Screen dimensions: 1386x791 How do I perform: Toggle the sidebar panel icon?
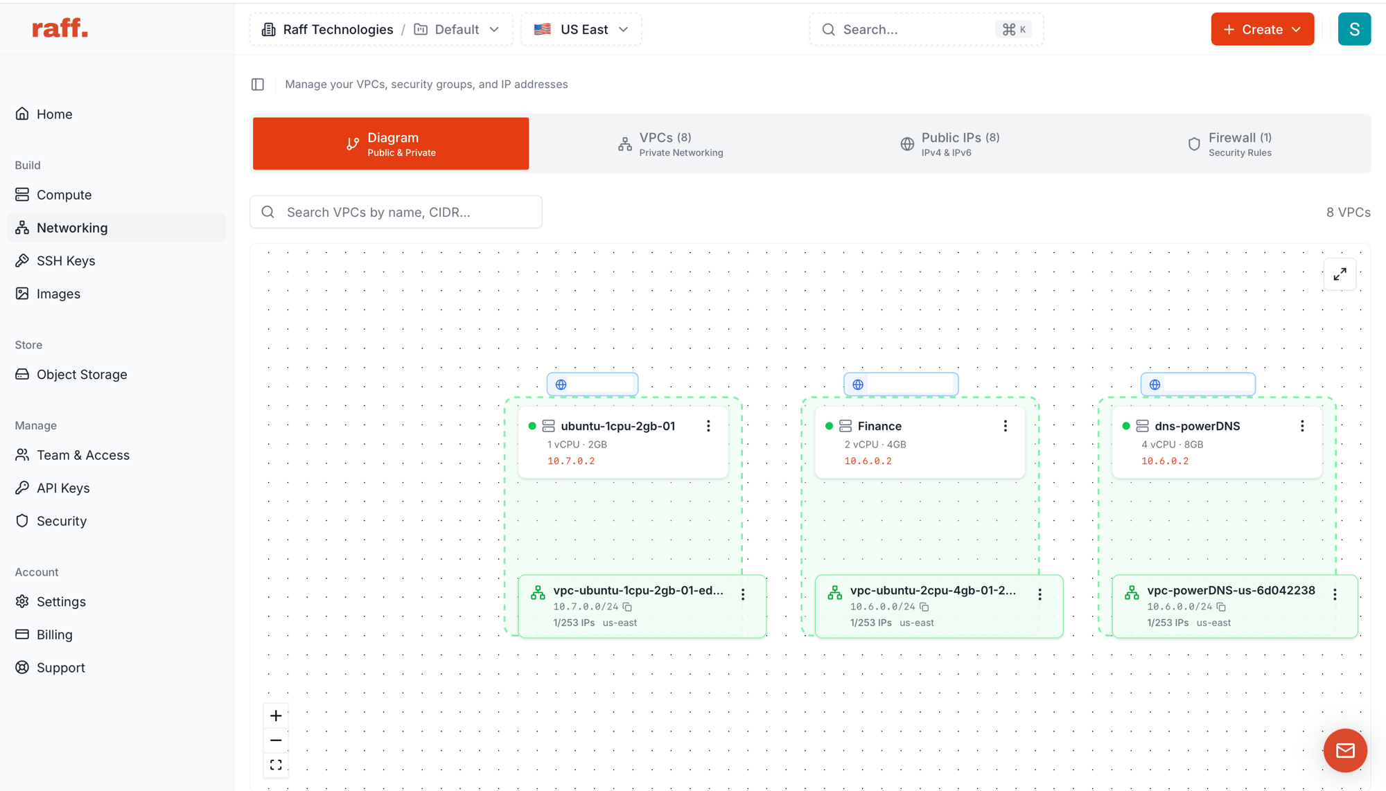pyautogui.click(x=258, y=85)
